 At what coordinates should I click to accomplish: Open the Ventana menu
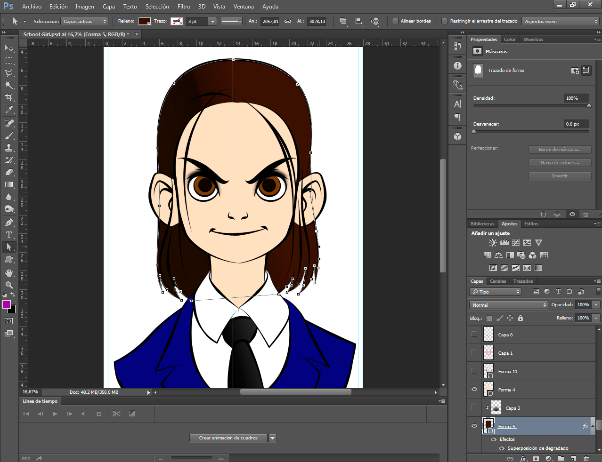[x=244, y=7]
